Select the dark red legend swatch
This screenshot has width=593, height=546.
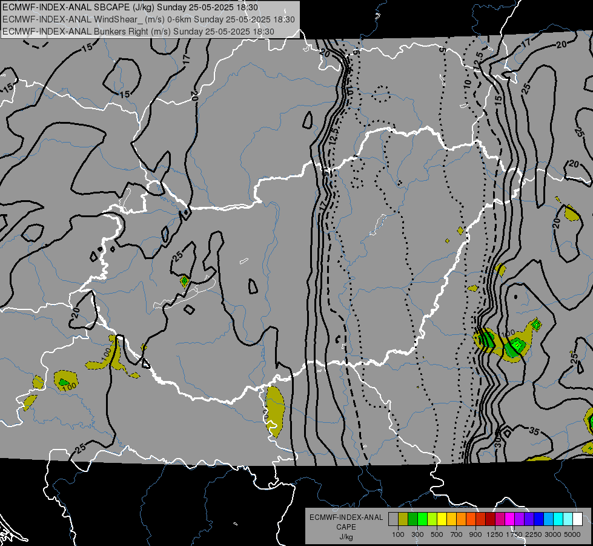(x=491, y=519)
